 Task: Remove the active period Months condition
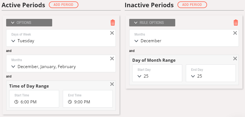[112, 58]
